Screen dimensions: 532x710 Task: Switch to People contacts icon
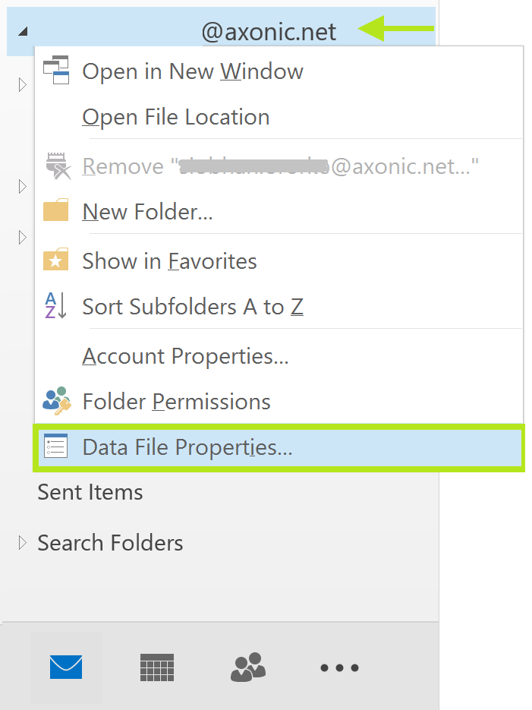coord(248,667)
